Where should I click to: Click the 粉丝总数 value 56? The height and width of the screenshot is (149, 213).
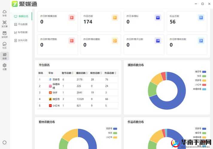point(173,22)
